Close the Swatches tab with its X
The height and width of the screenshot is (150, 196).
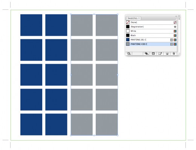coord(139,18)
